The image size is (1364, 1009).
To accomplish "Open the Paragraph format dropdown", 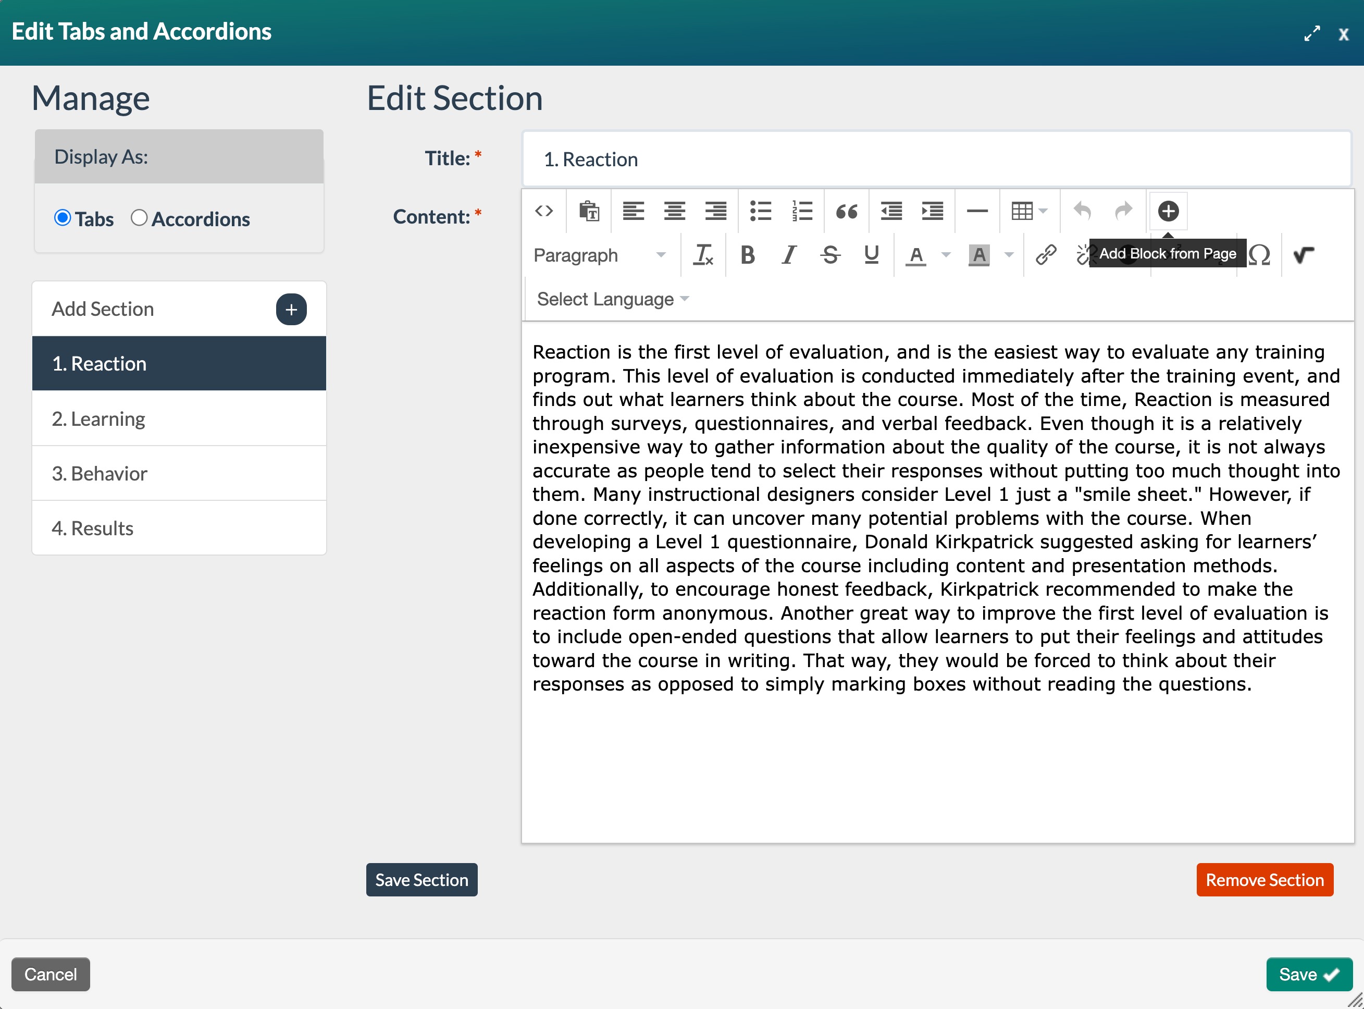I will click(x=600, y=255).
